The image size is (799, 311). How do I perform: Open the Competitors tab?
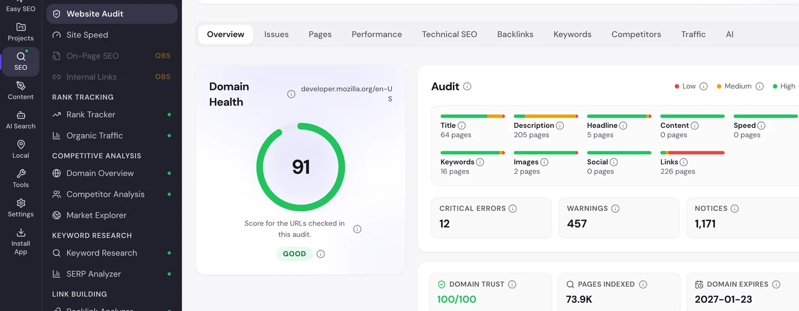pyautogui.click(x=636, y=34)
